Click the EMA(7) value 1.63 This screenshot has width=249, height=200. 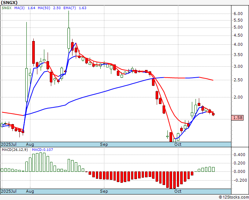83,8
